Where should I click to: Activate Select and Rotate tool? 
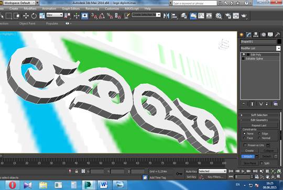coord(34,16)
